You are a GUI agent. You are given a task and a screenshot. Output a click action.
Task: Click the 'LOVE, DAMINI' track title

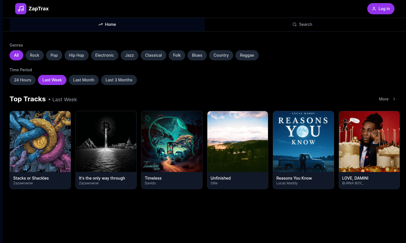point(355,178)
